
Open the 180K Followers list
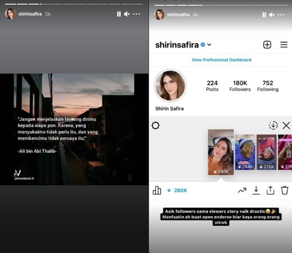240,86
